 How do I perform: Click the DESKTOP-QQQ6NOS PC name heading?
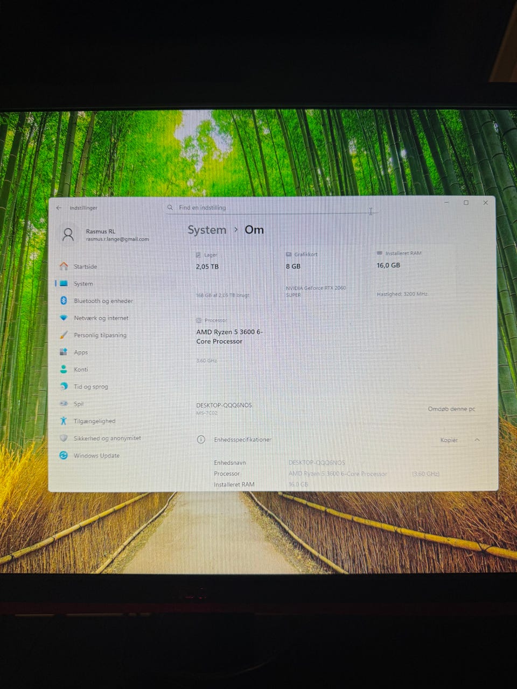[224, 405]
